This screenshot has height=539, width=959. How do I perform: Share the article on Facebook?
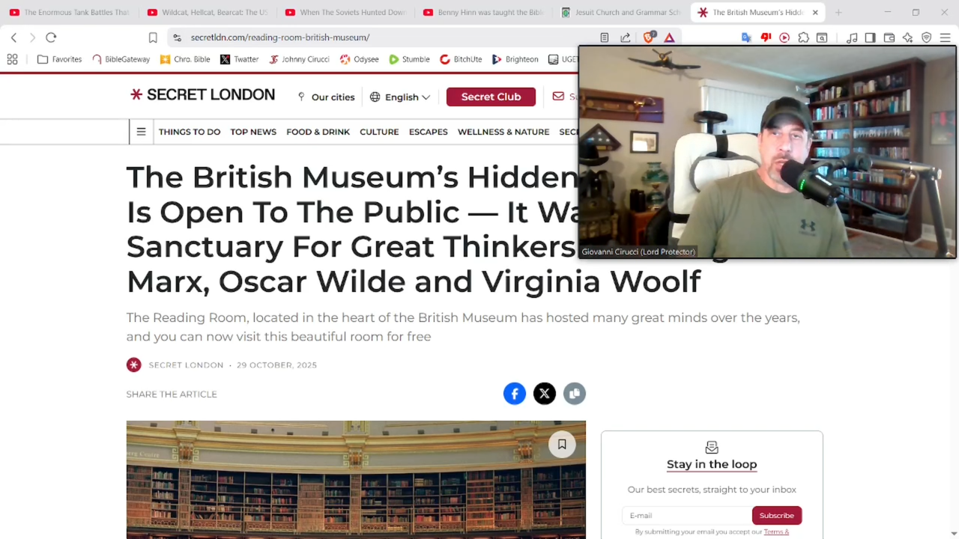pos(515,394)
